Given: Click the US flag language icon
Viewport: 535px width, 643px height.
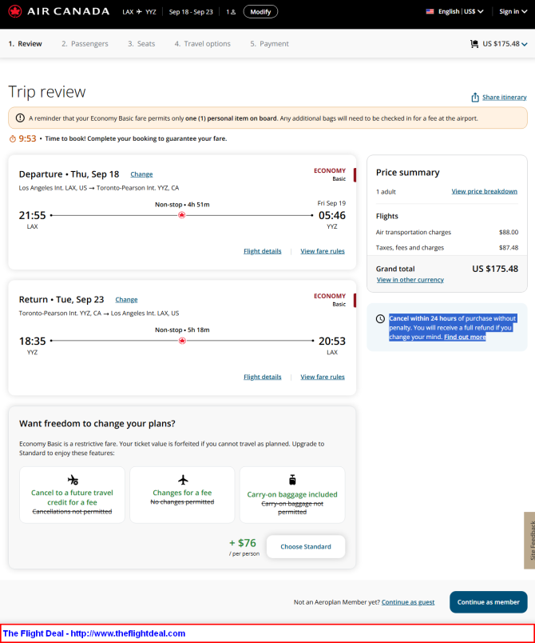Looking at the screenshot, I should click(x=430, y=11).
